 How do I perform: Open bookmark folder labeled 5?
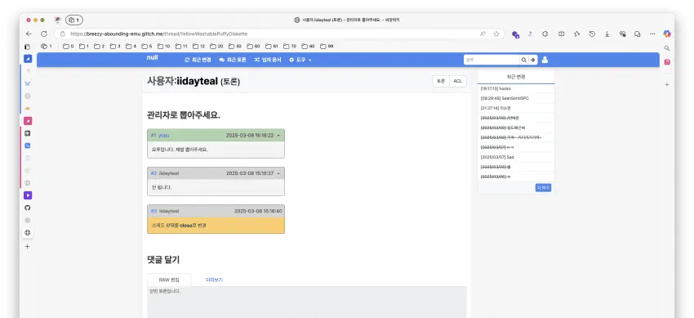click(x=146, y=46)
